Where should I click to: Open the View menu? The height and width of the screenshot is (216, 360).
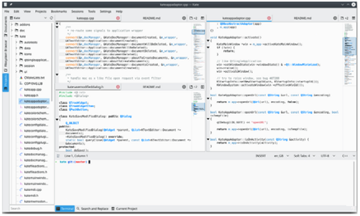(27, 11)
